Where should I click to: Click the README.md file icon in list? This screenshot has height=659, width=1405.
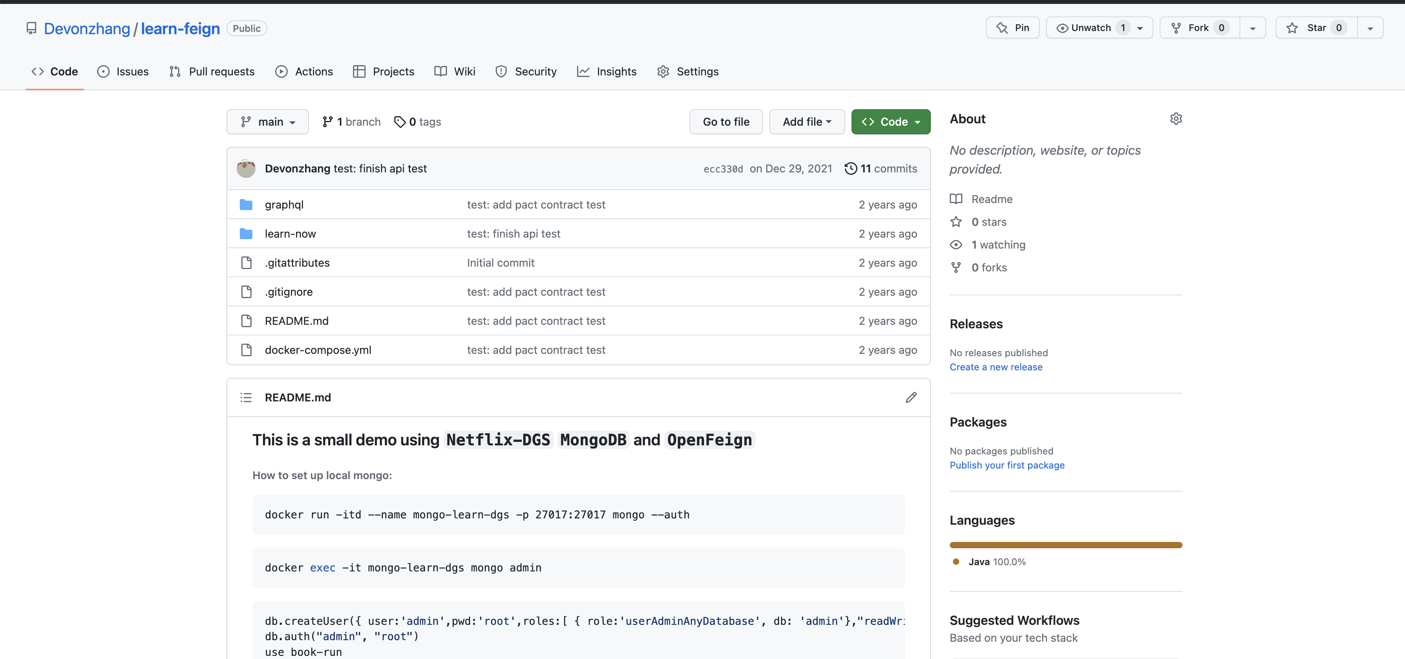point(246,321)
